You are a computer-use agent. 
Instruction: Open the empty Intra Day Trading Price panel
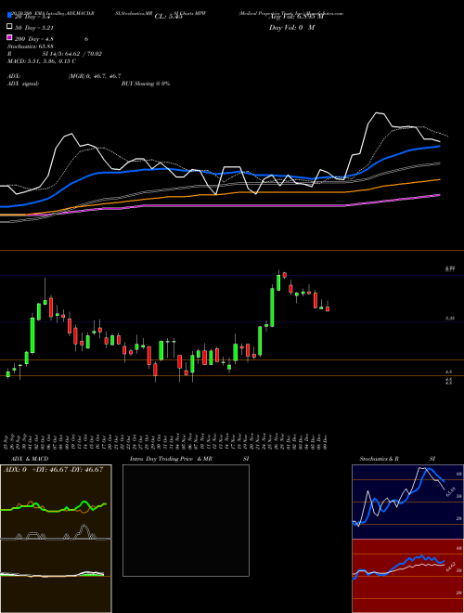click(186, 520)
